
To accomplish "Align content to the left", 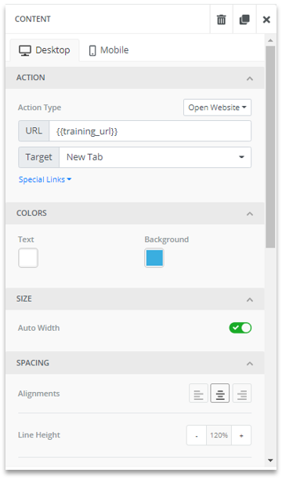I will (198, 394).
